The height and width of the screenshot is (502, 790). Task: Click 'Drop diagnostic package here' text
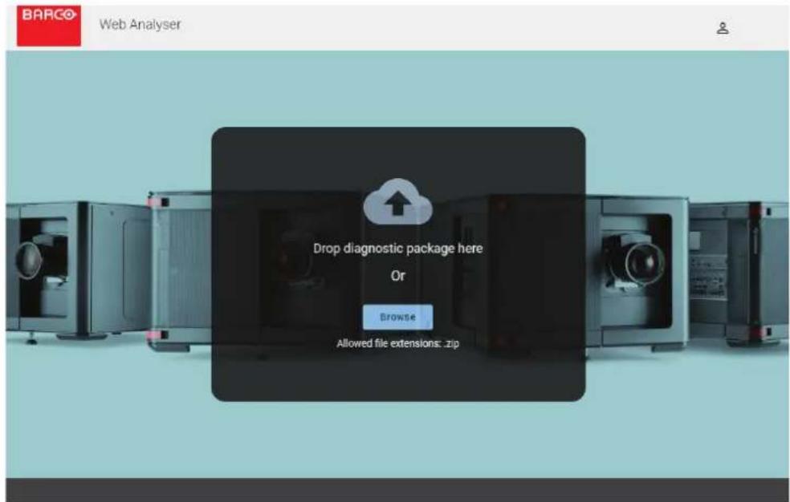pos(398,248)
